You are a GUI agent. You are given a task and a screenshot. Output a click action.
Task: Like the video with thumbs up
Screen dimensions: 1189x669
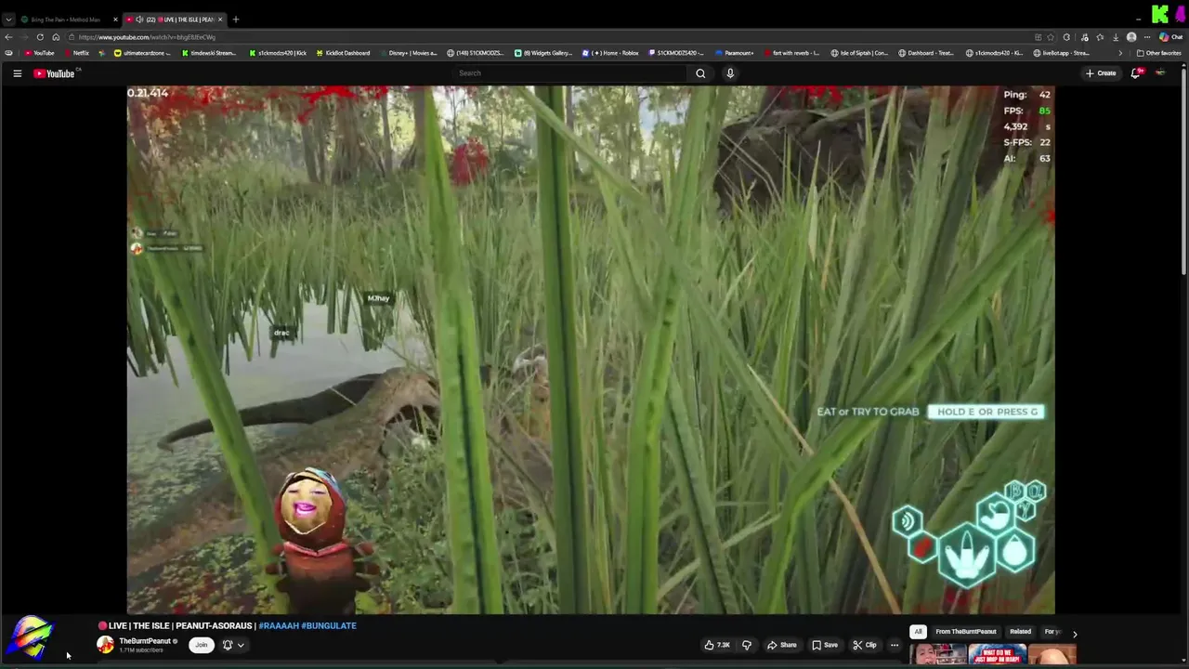tap(716, 645)
